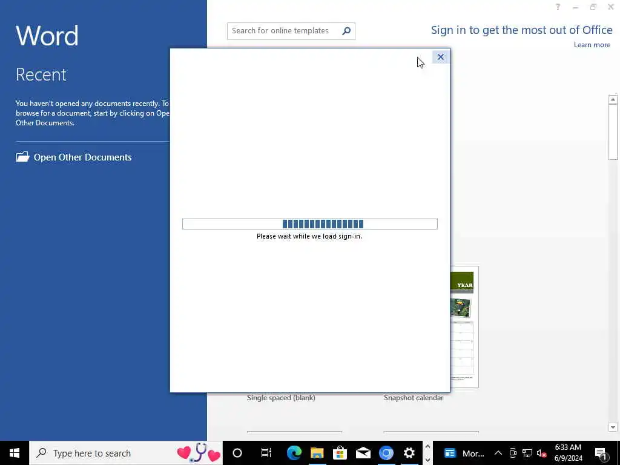Click the sign-in loading progress bar
Viewport: 620px width, 465px height.
tap(309, 224)
